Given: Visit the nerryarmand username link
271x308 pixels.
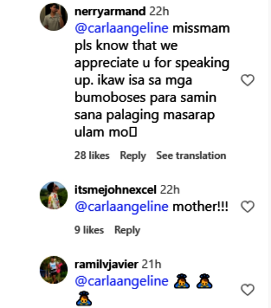Looking at the screenshot, I should tap(109, 11).
